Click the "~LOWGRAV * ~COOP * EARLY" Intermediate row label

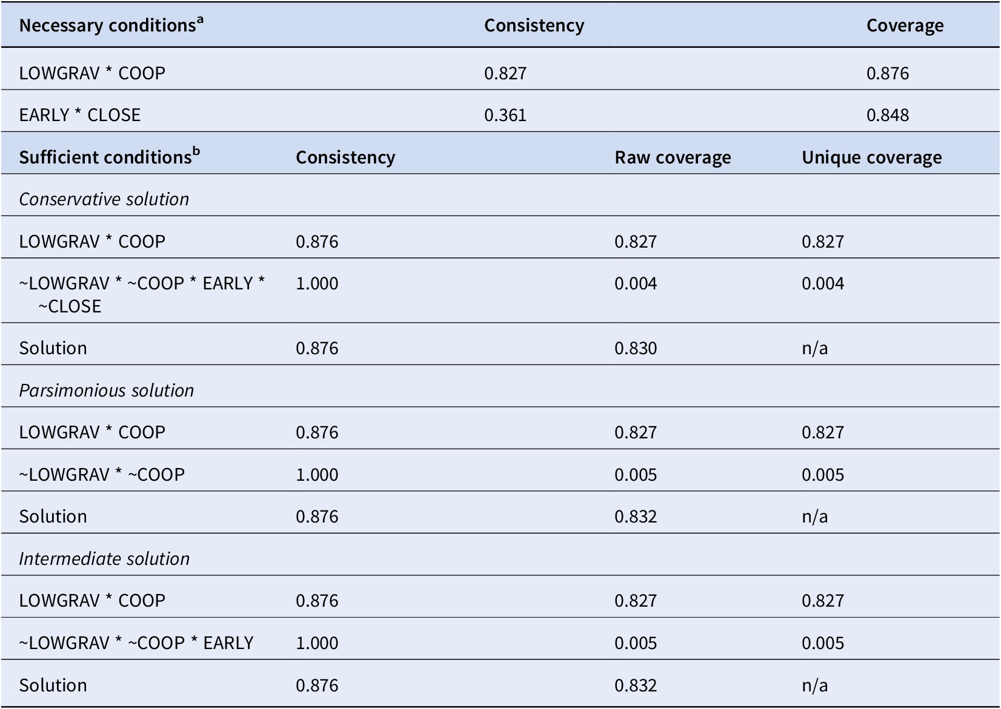[x=136, y=643]
